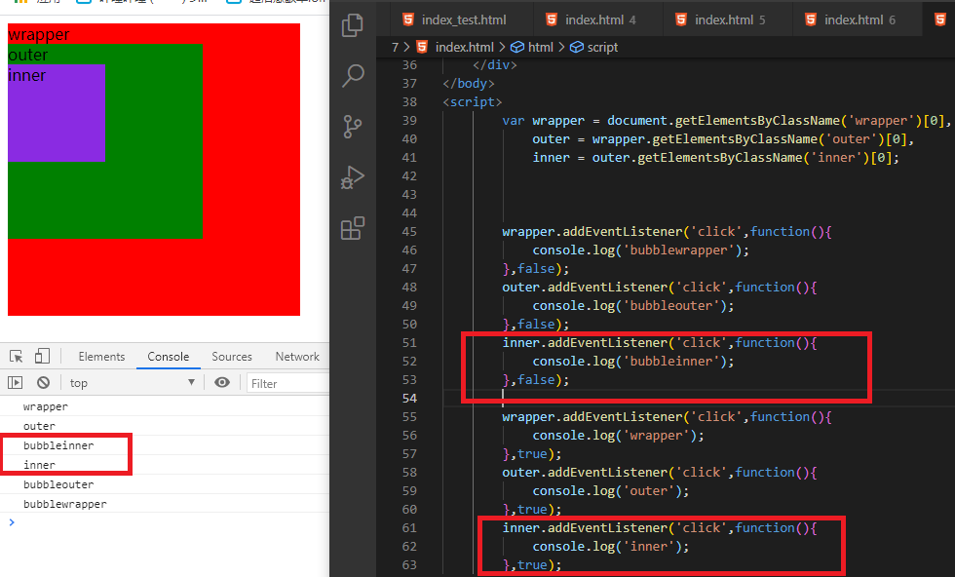955x577 pixels.
Task: Clear the DevTools console
Action: pyautogui.click(x=43, y=383)
